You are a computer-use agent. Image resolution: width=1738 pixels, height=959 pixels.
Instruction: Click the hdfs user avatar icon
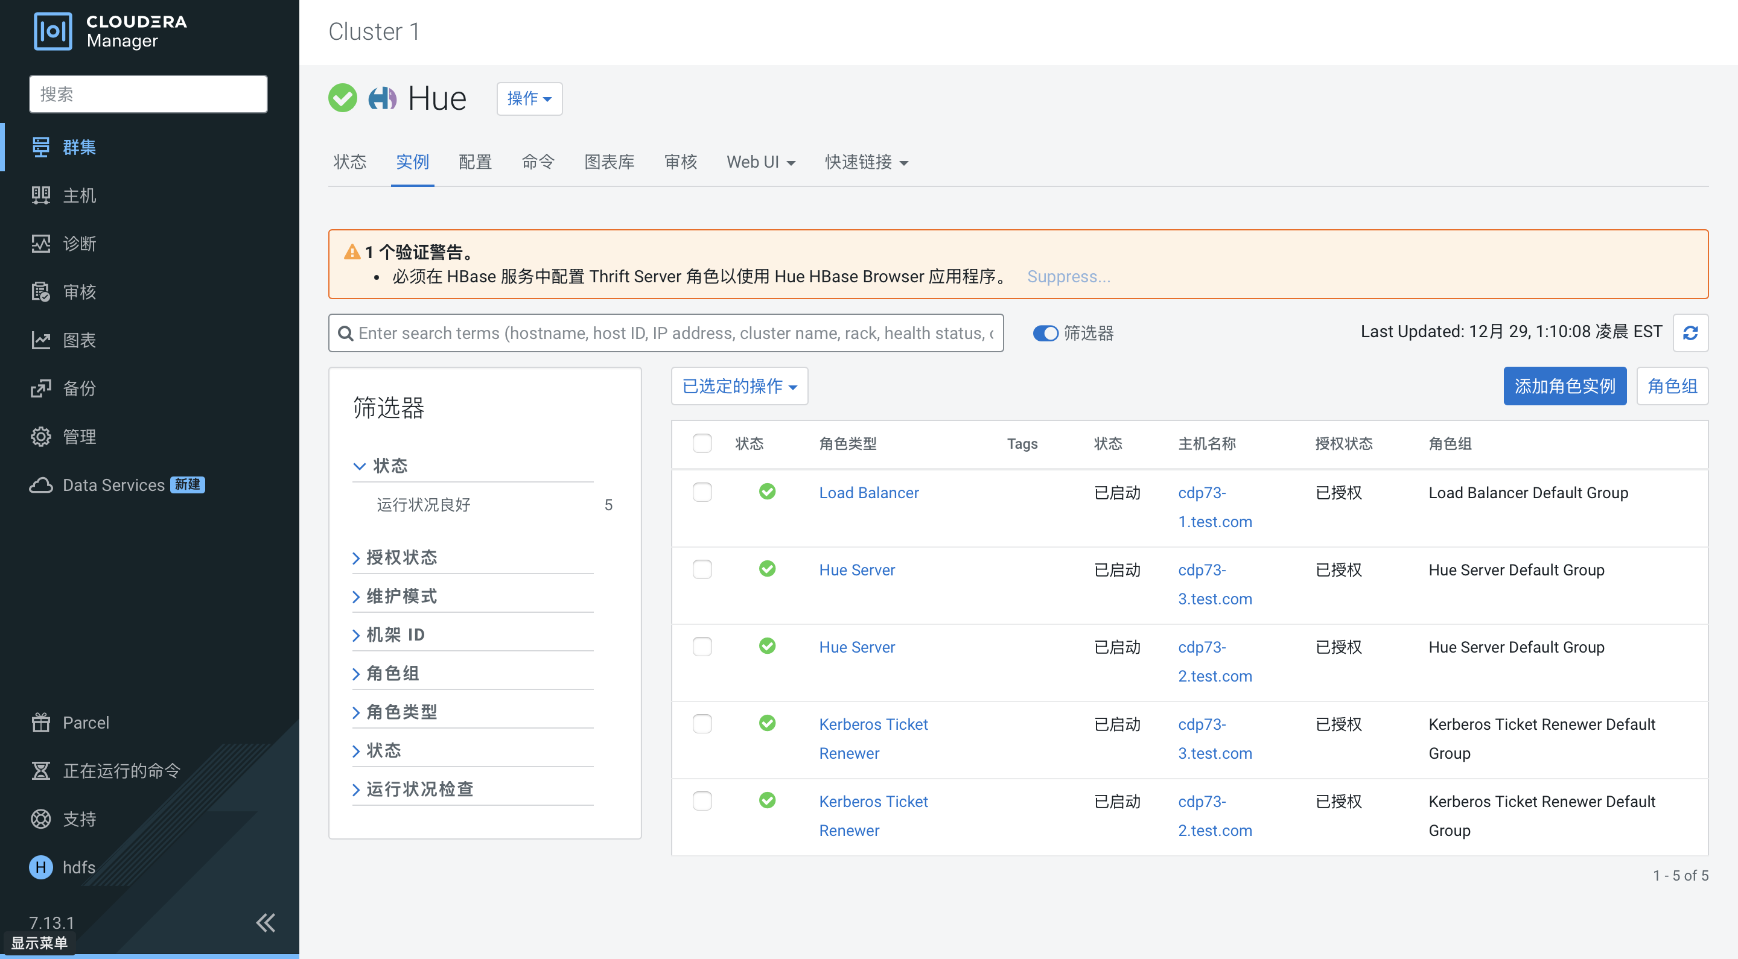coord(40,867)
